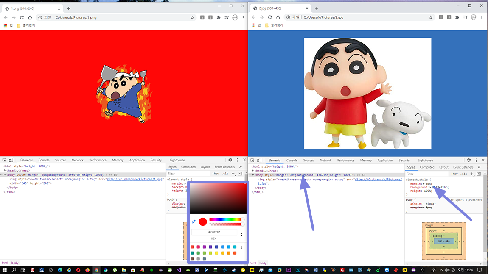Viewport: 488px width, 274px height.
Task: Toggle .cls class editor in right Styles
Action: (x=464, y=174)
